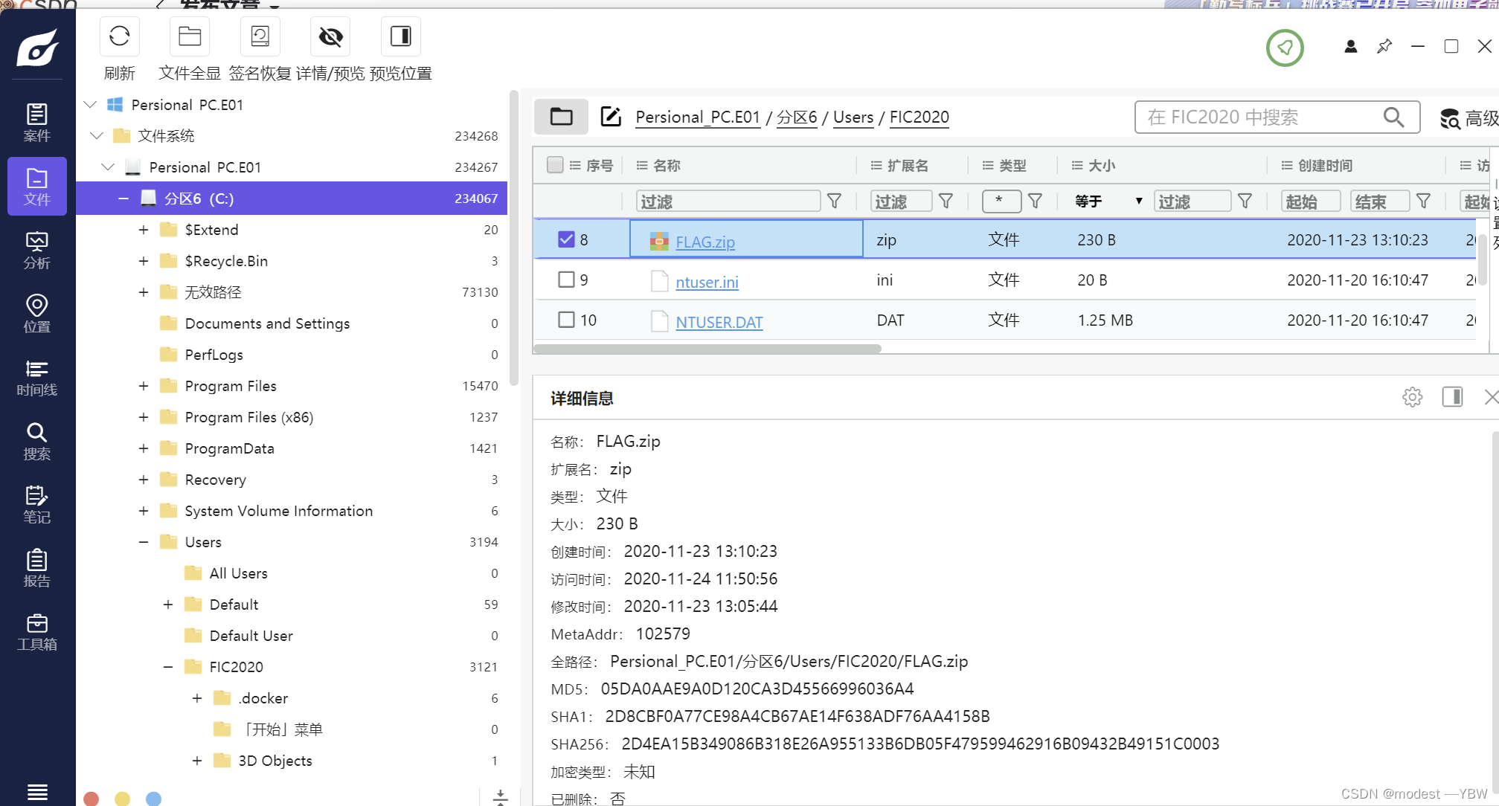Open the NTUSER.DAT file link
The width and height of the screenshot is (1499, 806).
pyautogui.click(x=719, y=322)
